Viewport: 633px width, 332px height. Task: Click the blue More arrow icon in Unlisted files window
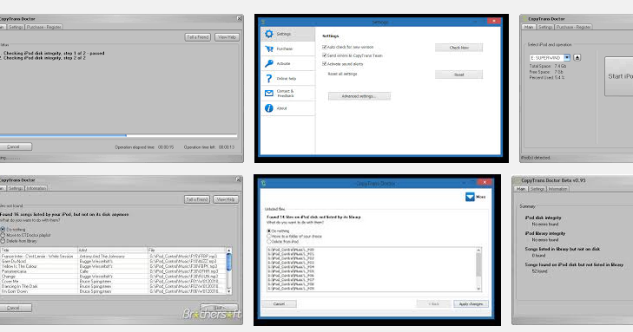[x=470, y=197]
